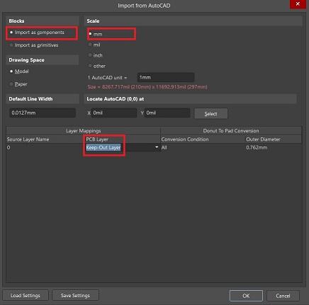Close the Import from AutoCAD dialog

tap(298, 4)
